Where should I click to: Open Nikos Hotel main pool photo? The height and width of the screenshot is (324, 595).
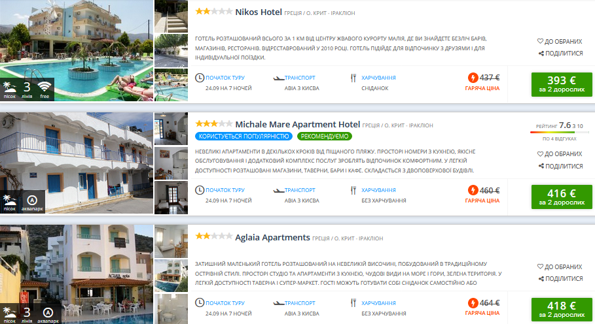coord(77,50)
